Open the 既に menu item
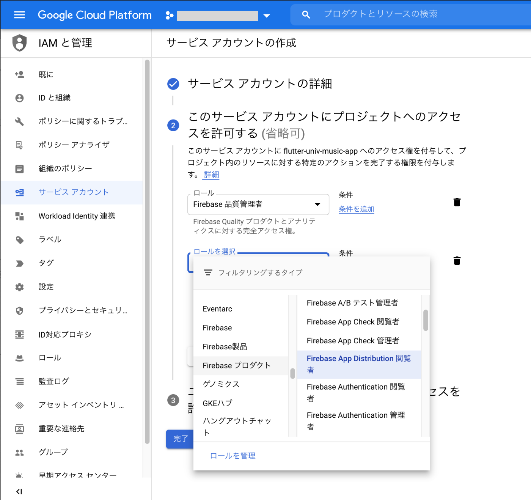Viewport: 531px width, 500px height. tap(72, 74)
